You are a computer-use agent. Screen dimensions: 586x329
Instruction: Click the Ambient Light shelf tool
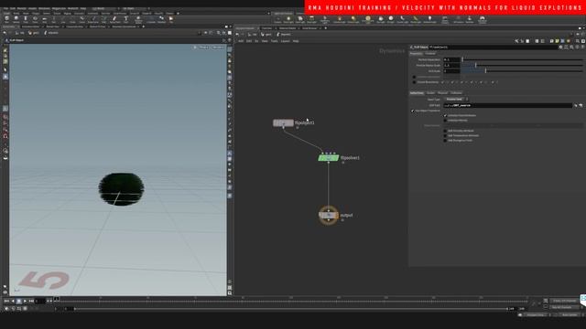429,19
